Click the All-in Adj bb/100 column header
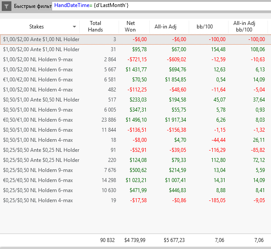 click(244, 26)
